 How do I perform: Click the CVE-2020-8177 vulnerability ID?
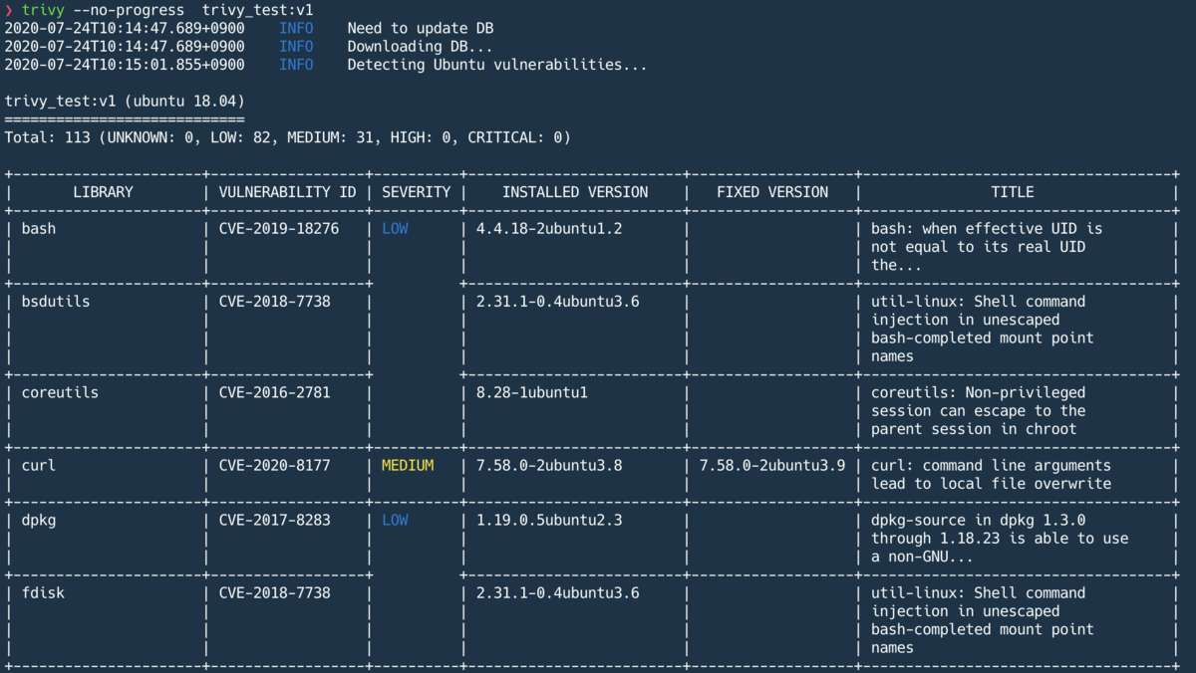tap(275, 465)
